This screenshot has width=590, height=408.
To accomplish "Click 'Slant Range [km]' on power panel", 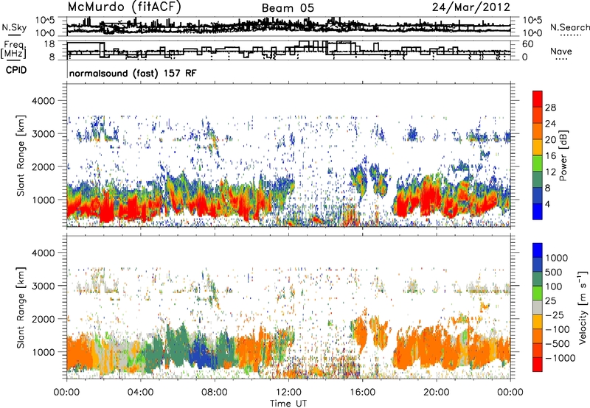I will click(x=21, y=155).
